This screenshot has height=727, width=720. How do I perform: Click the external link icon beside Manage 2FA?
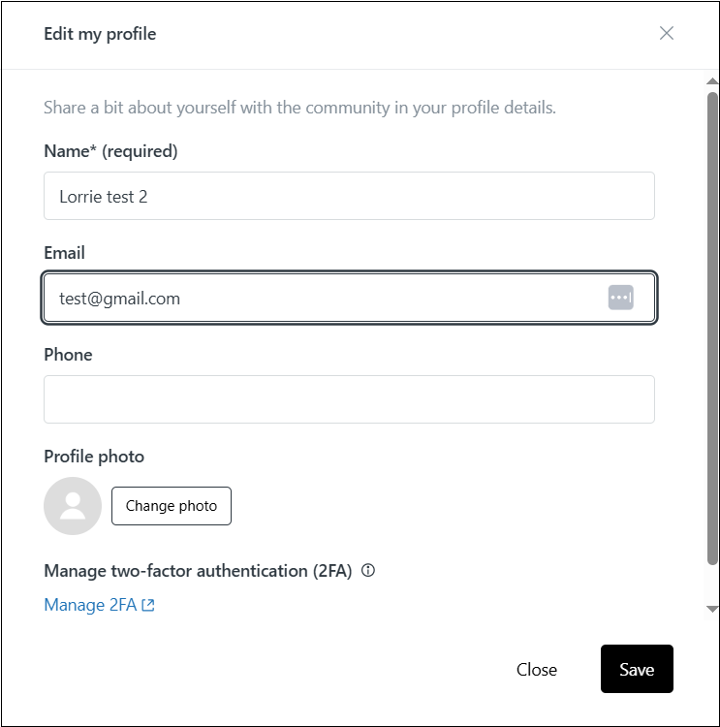(148, 606)
